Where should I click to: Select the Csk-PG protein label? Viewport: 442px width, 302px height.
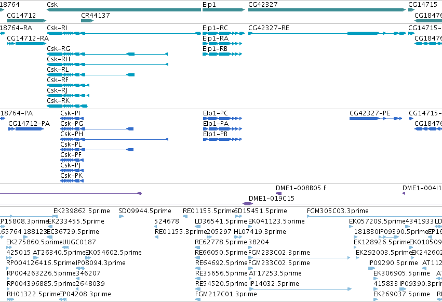click(x=72, y=124)
